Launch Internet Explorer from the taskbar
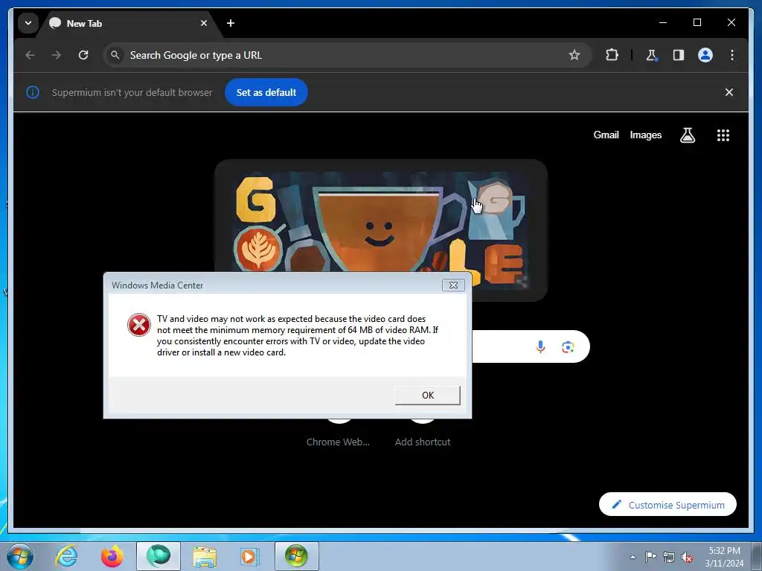This screenshot has height=571, width=762. tap(66, 556)
